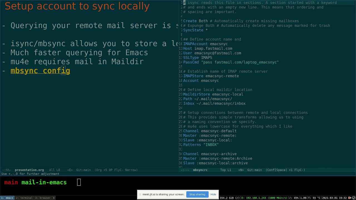Click the 'mail-in-emacs' terminal prompt text

(x=44, y=182)
